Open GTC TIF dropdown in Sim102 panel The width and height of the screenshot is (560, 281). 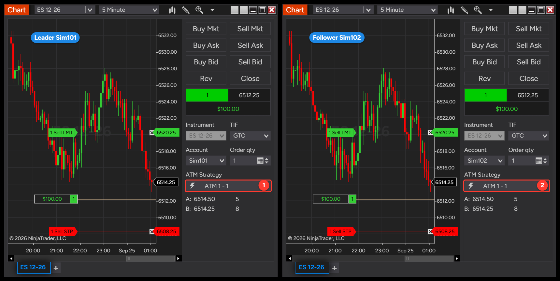(x=529, y=136)
